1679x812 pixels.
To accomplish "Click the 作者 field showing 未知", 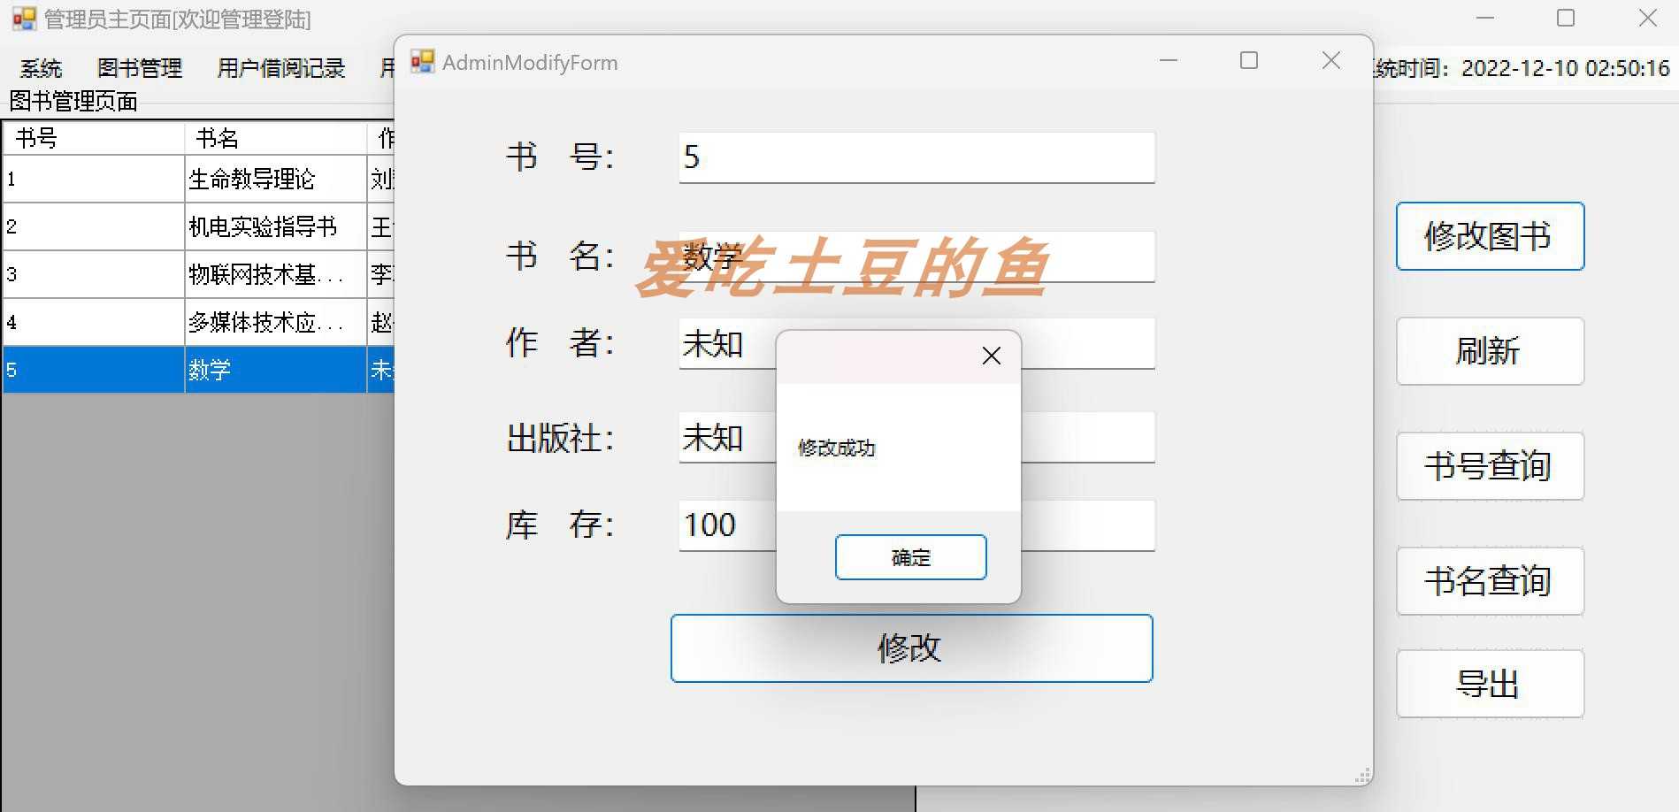I will point(717,344).
